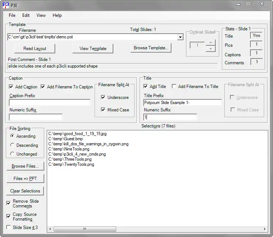This screenshot has width=273, height=237.
Task: Open the Help menu
Action: pyautogui.click(x=57, y=15)
